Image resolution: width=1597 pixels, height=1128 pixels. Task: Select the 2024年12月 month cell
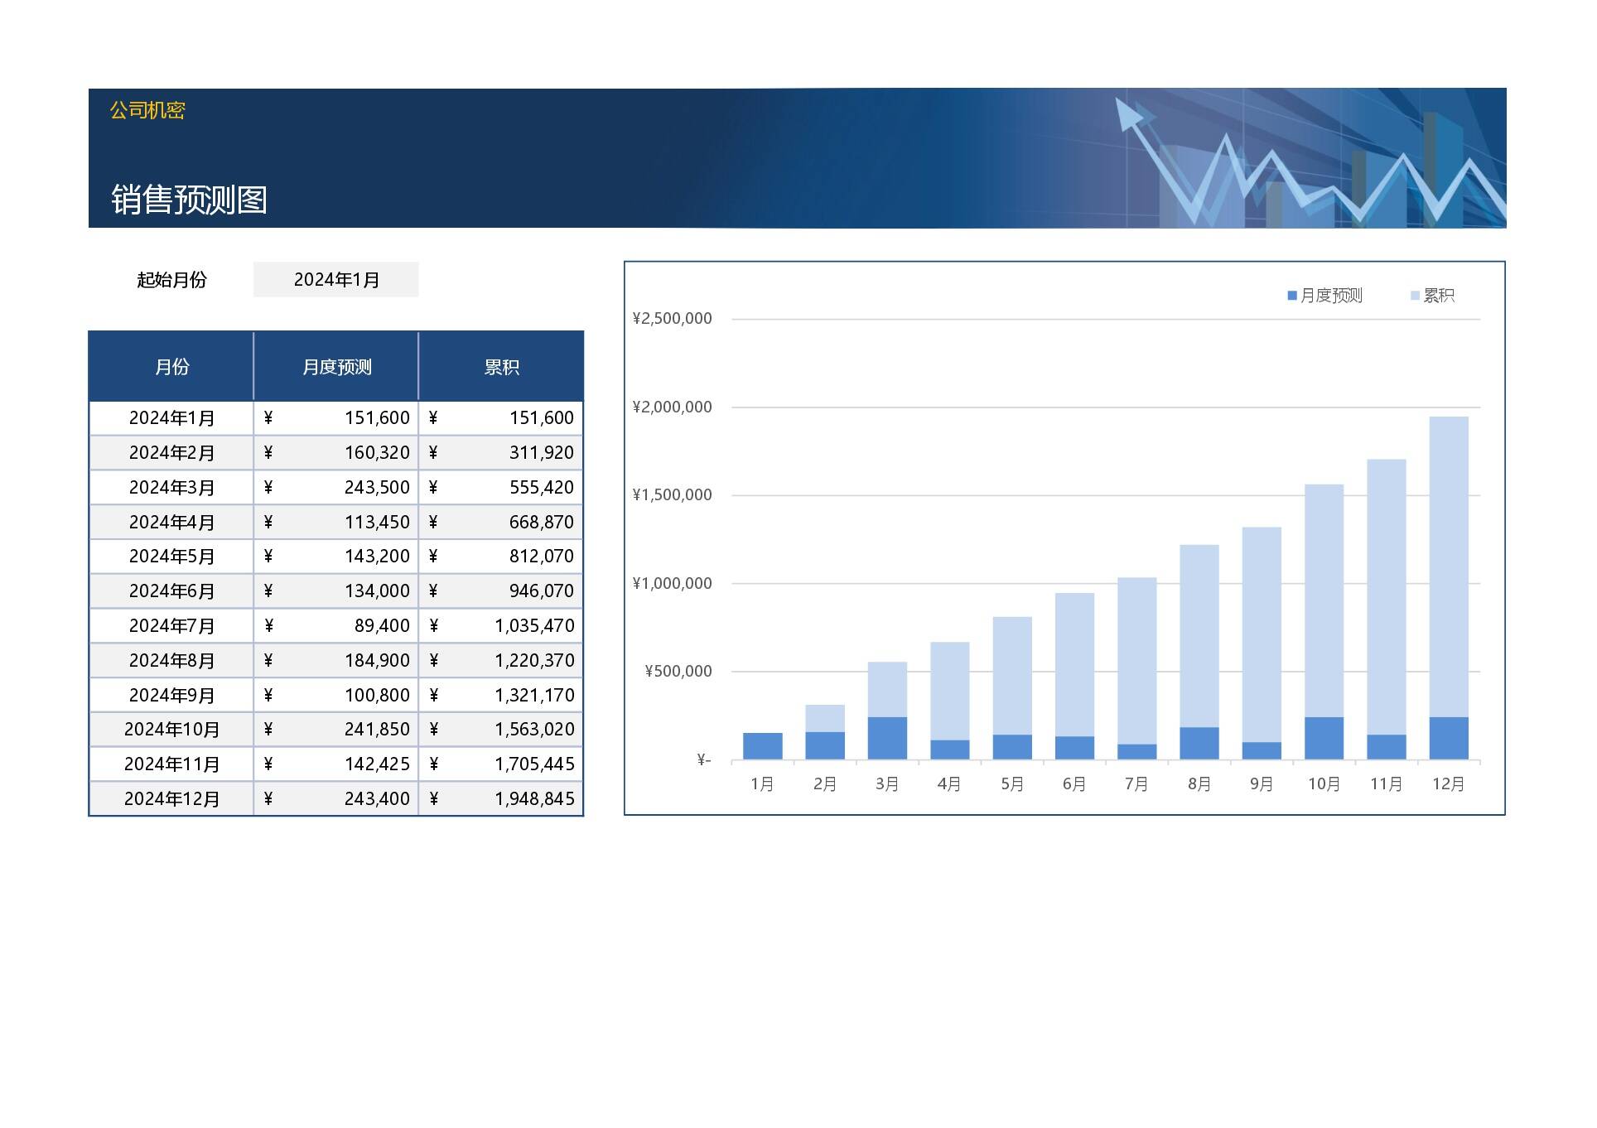(x=171, y=799)
